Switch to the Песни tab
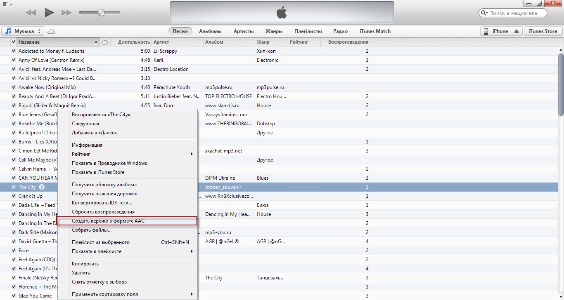This screenshot has width=564, height=300. tap(180, 31)
